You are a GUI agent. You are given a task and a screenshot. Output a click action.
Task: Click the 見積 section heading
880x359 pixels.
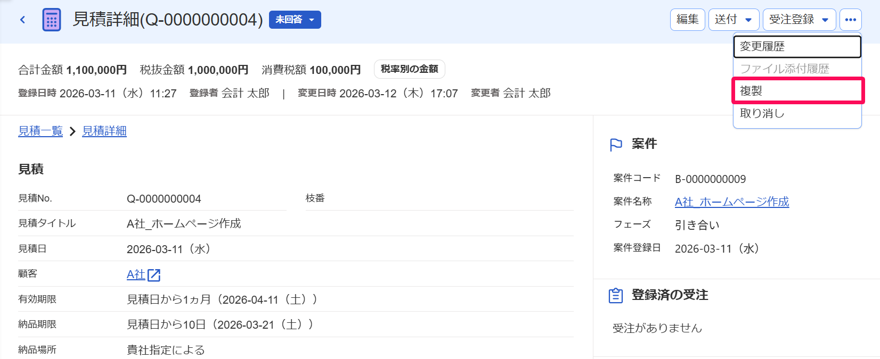[31, 169]
